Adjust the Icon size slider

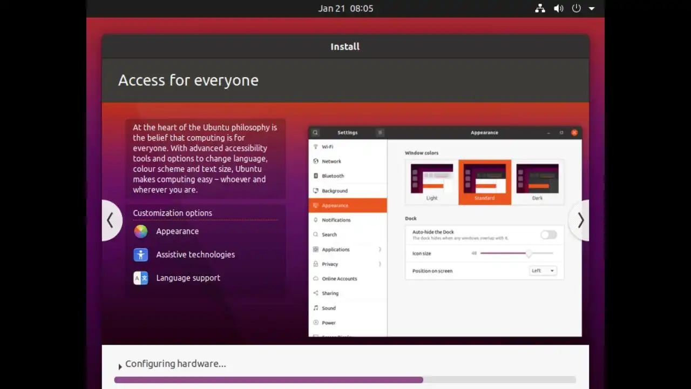pos(517,253)
